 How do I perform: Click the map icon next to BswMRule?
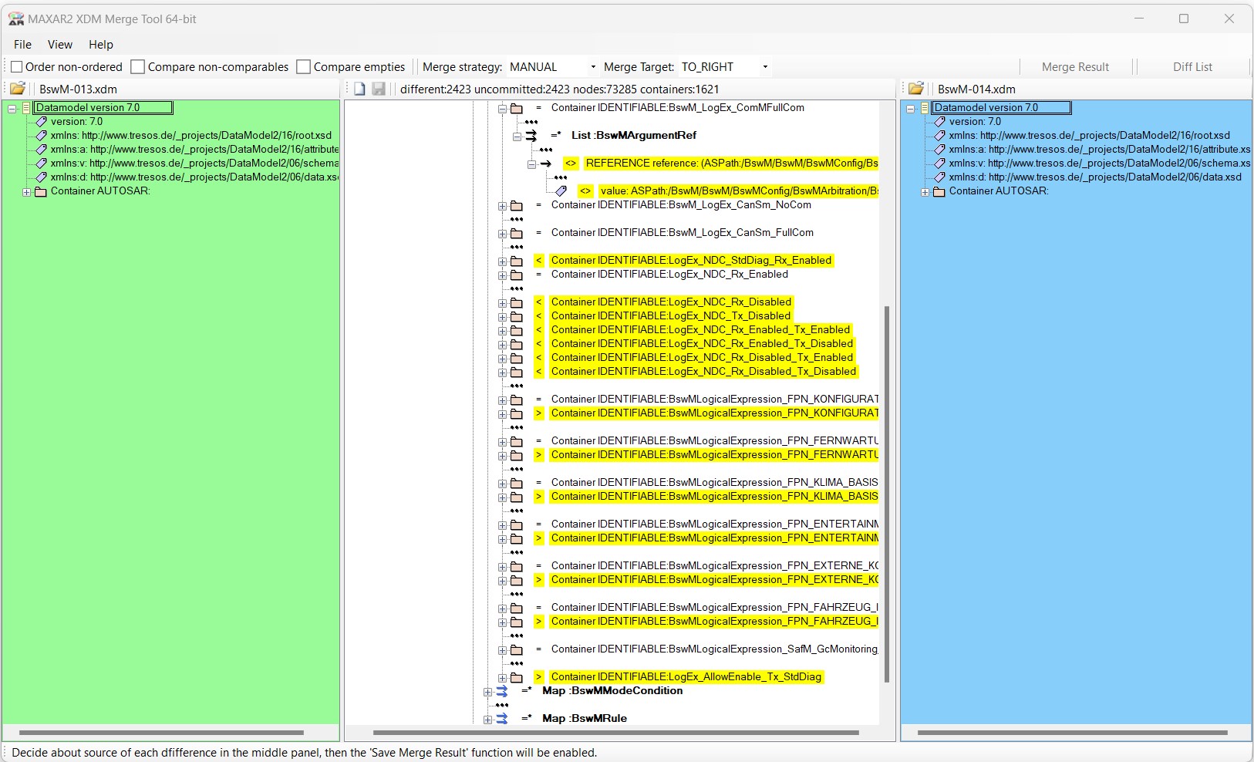[502, 719]
